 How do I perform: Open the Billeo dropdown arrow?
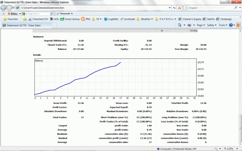20,14
